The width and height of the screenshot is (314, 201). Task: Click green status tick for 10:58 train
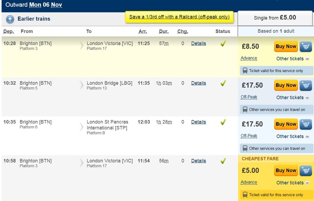[x=223, y=161]
